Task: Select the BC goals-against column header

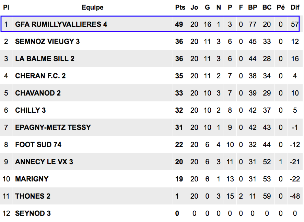Action: 267,7
